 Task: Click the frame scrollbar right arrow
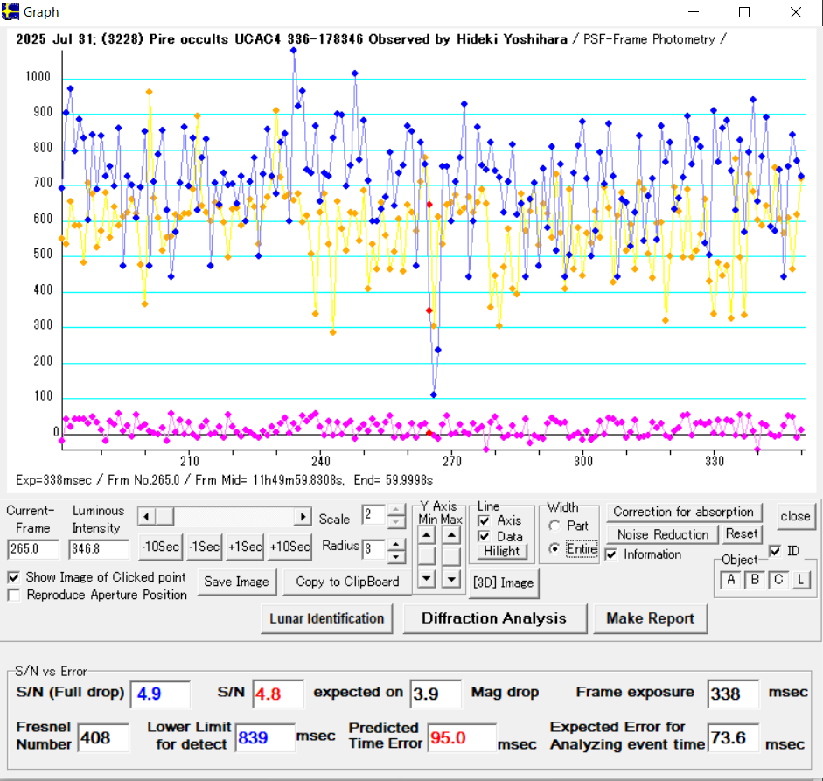[303, 517]
